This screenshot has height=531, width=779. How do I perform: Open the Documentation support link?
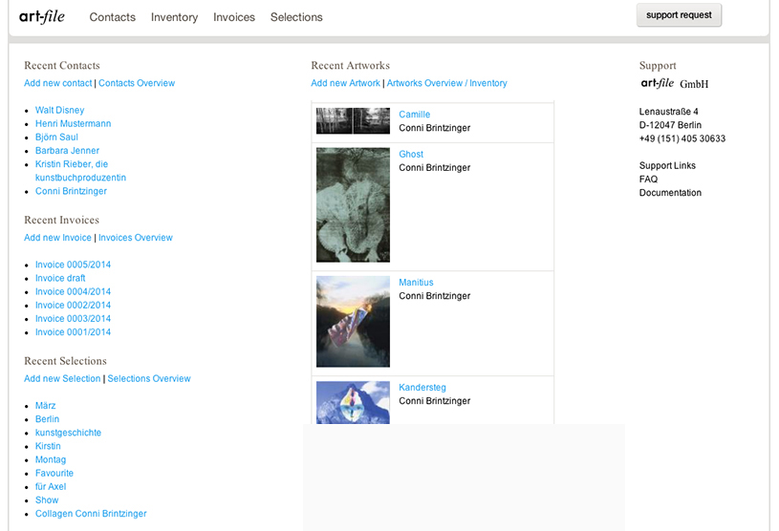670,193
